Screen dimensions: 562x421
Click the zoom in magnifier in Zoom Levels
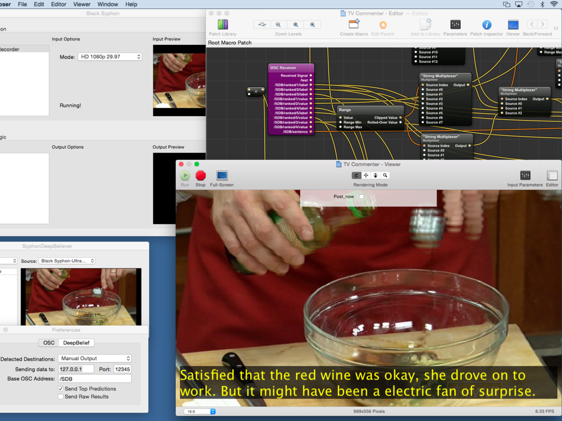(x=313, y=25)
